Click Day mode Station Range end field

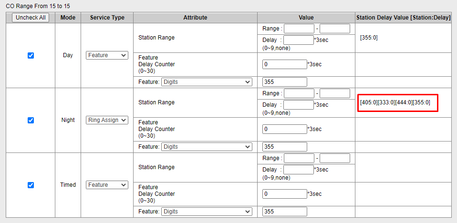335,29
